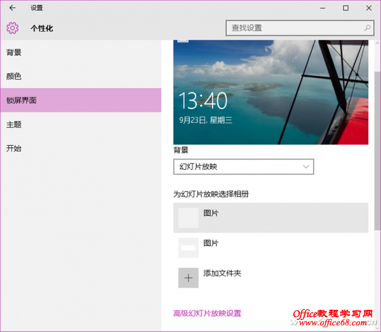Select the second 图片 album entry
The image size is (381, 332).
[271, 247]
